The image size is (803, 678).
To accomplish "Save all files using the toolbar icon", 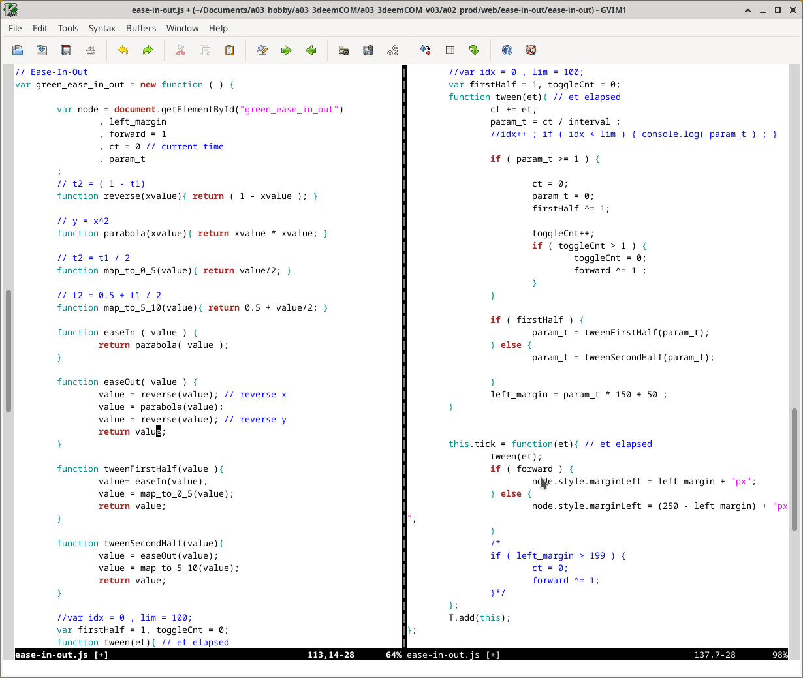I will tap(66, 50).
